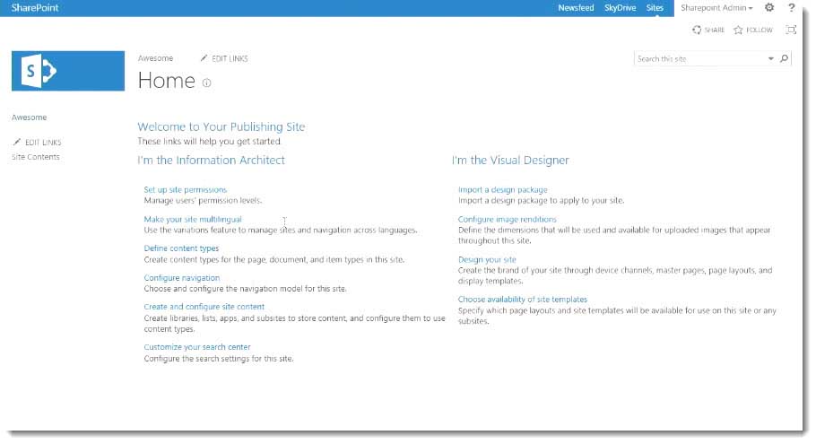Open Design your site link
This screenshot has height=444, width=816.
tap(487, 259)
